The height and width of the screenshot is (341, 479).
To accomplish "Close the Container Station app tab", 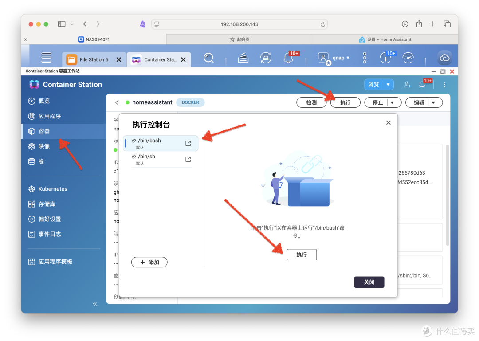I will 183,59.
